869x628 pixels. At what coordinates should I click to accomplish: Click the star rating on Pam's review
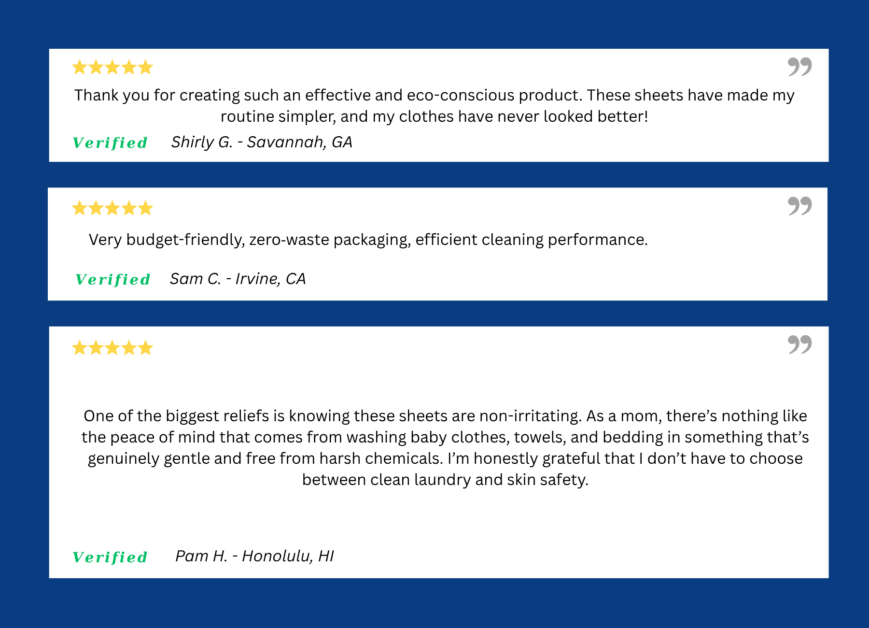click(x=112, y=348)
